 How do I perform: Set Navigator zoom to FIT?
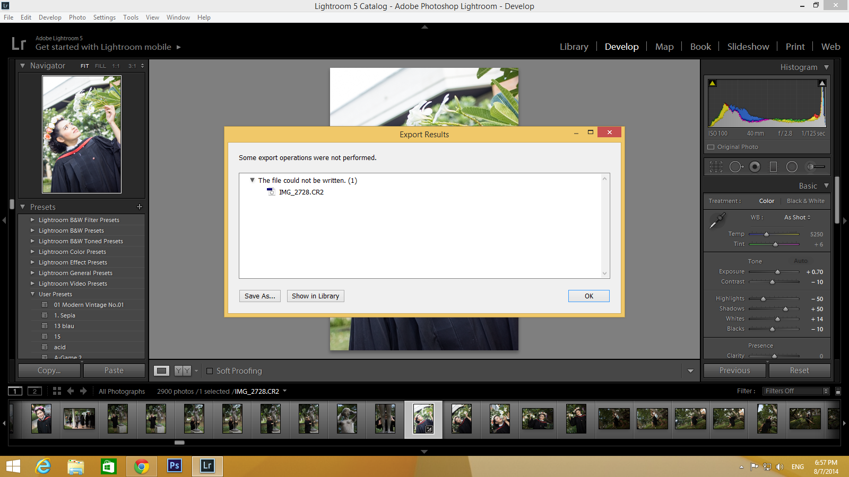[85, 66]
